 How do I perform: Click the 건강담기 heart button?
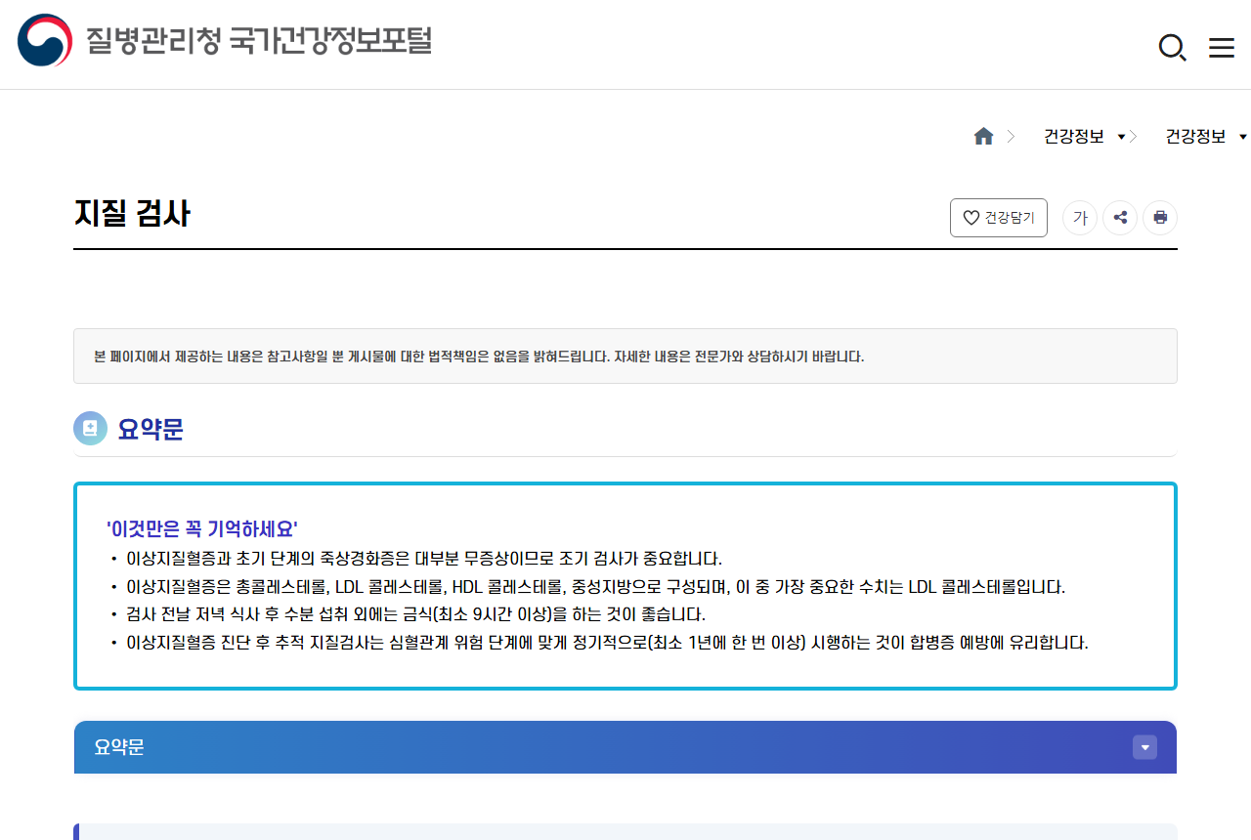tap(999, 218)
